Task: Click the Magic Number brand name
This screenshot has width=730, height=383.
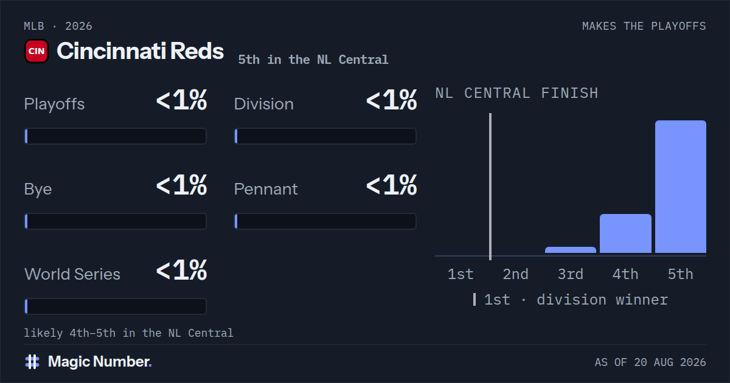Action: coord(100,362)
